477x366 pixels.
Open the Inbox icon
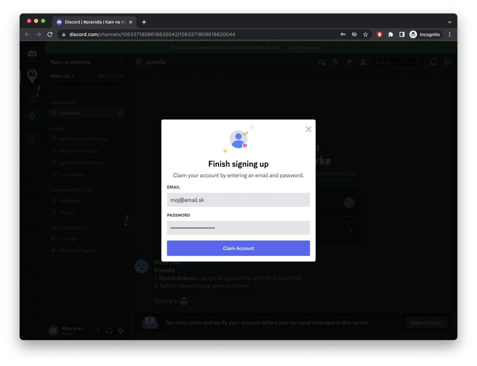pos(434,62)
